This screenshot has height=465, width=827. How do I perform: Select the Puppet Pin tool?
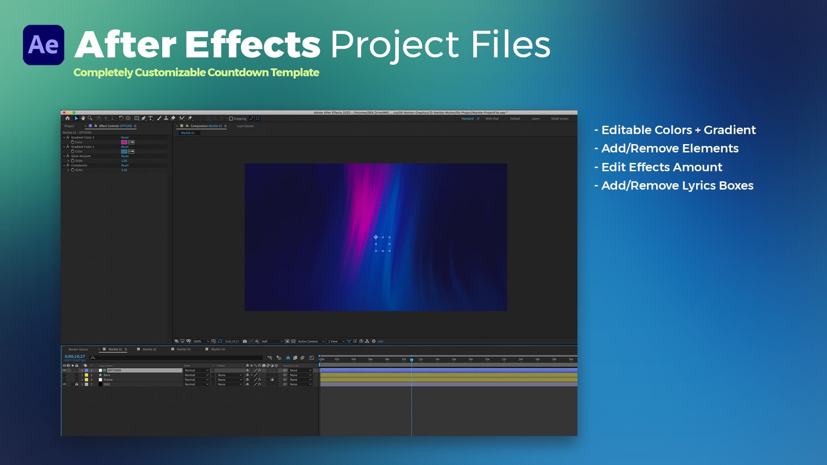click(190, 118)
